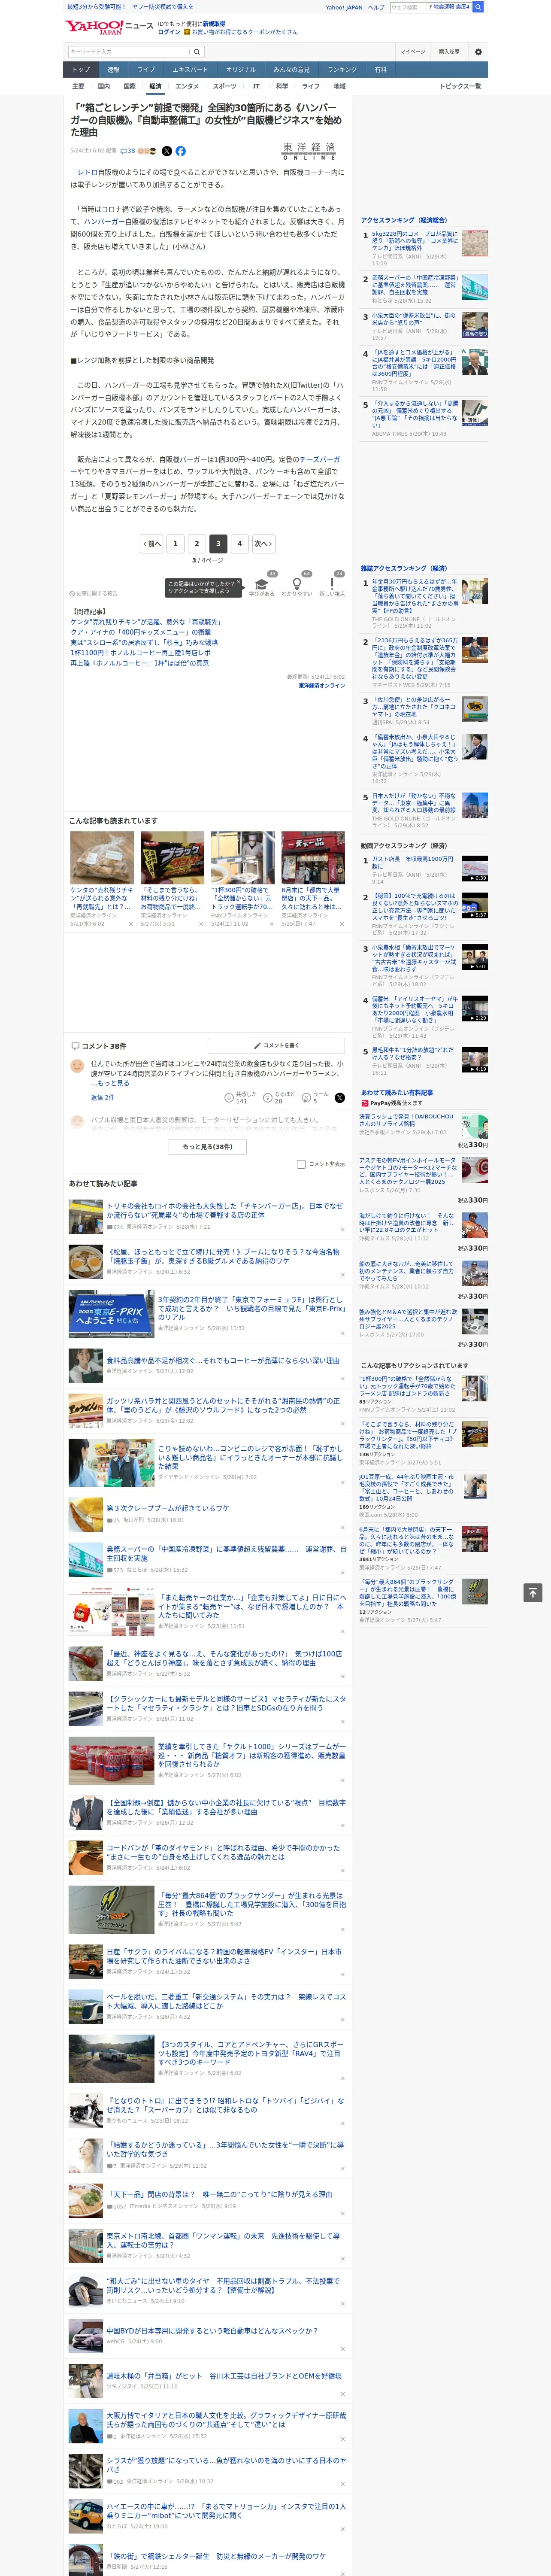
Task: Click the 共感した smiley reaction
Action: (x=229, y=1097)
